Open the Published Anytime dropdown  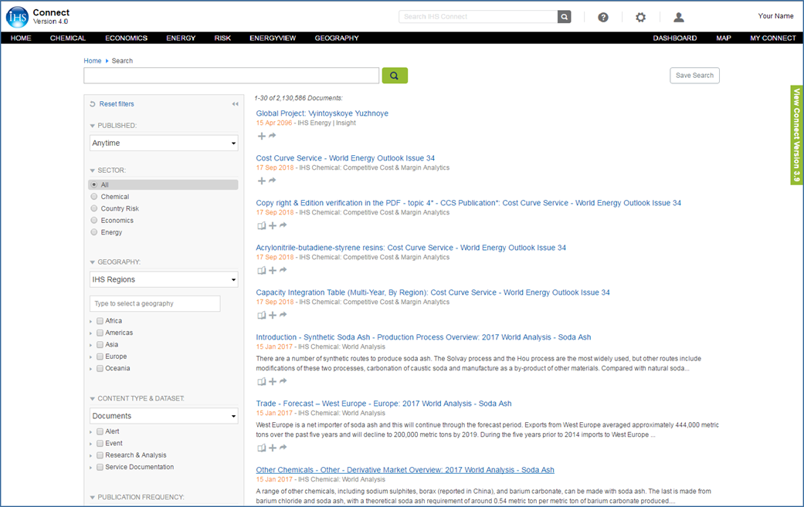(164, 143)
